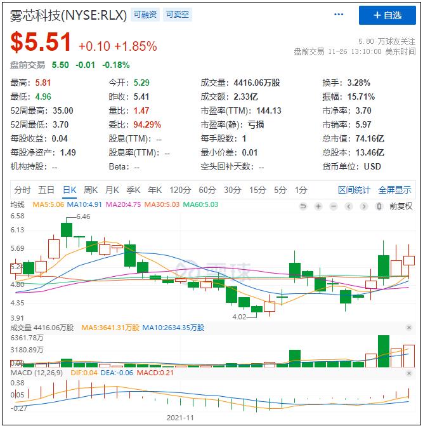This screenshot has width=423, height=426.
Task: Open 全屏显示 fullscreen chart
Action: 395,190
